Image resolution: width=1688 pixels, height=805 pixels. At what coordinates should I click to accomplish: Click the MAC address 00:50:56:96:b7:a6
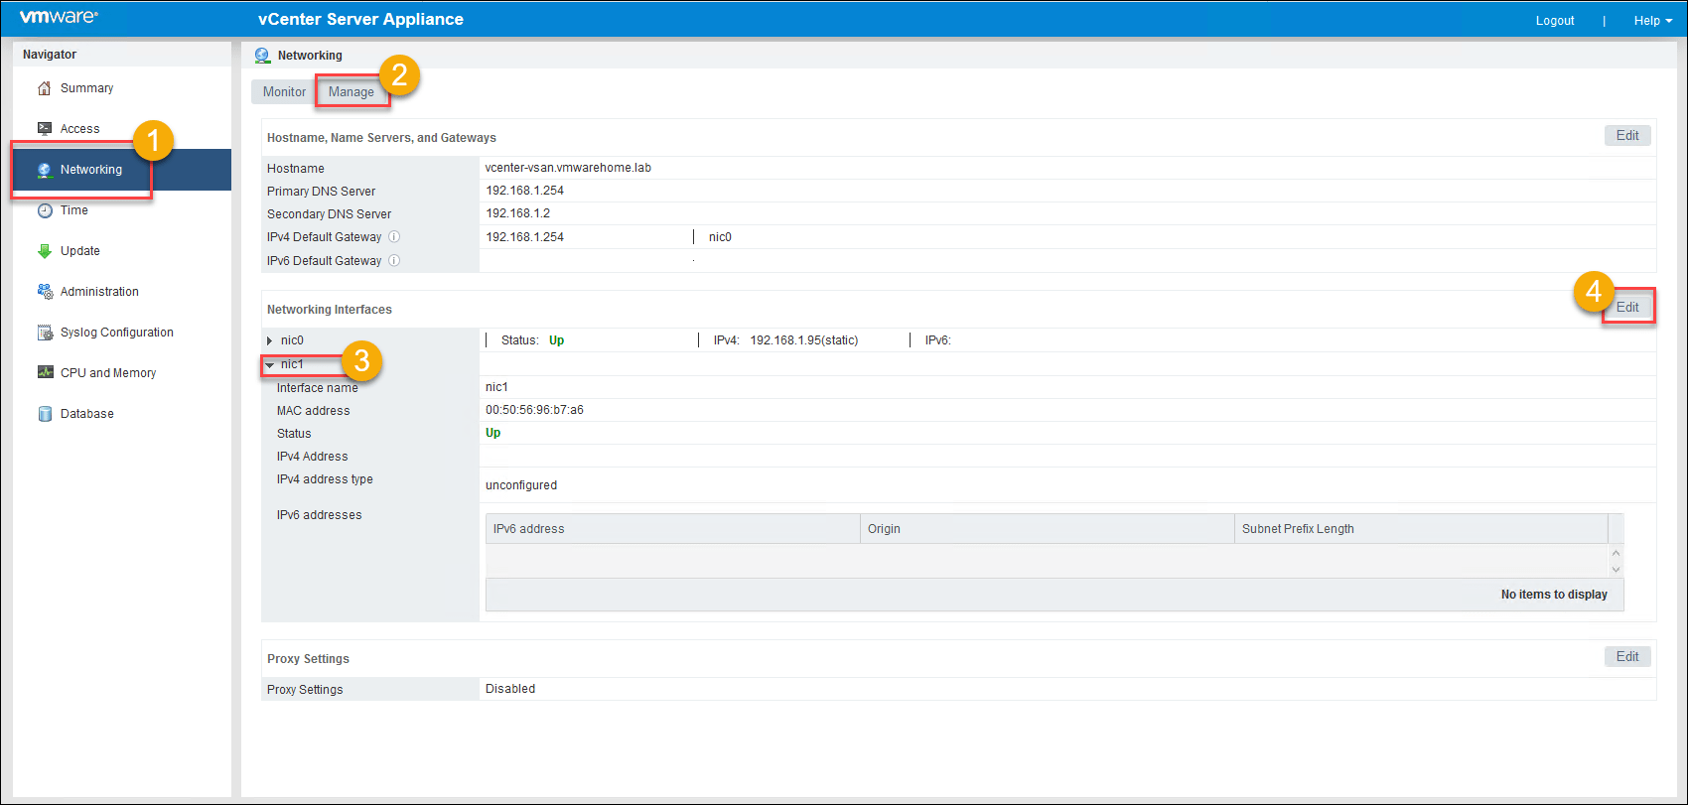[x=534, y=410]
